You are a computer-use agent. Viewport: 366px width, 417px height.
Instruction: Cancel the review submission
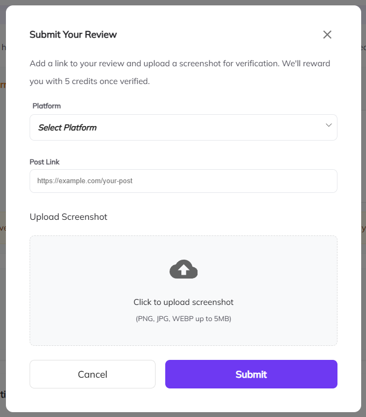coord(93,374)
